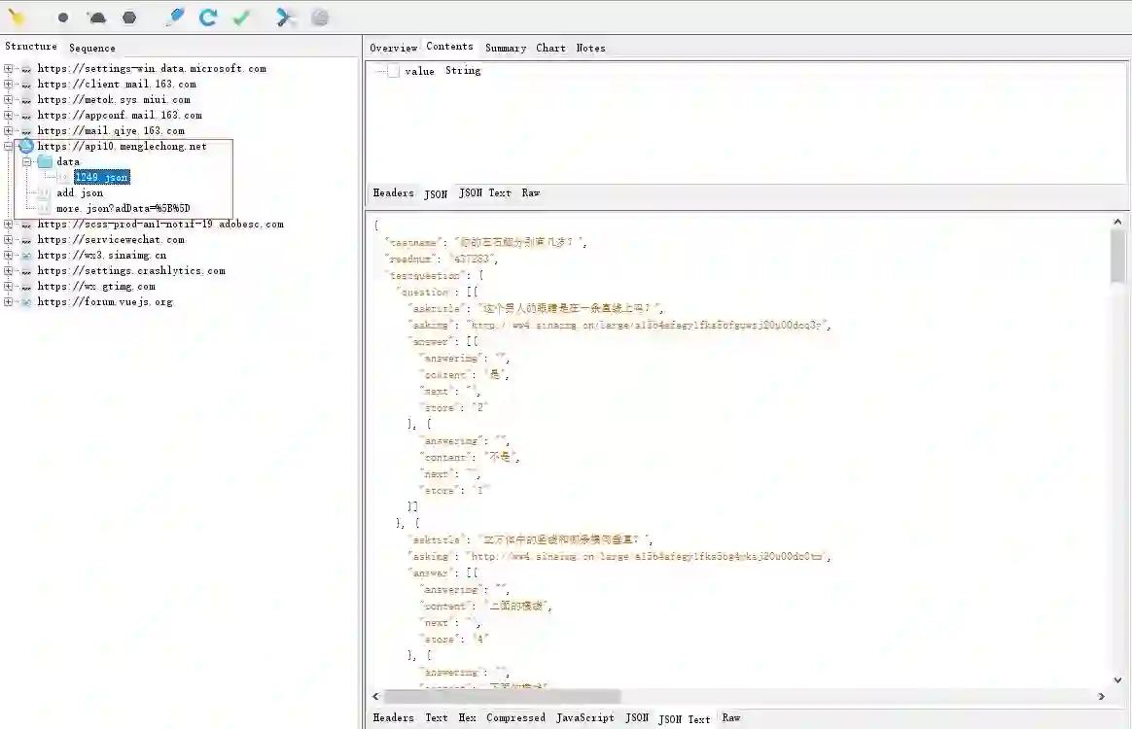Click the horizontal scrollbar left arrow
Viewport: 1132px width, 729px height.
[375, 697]
